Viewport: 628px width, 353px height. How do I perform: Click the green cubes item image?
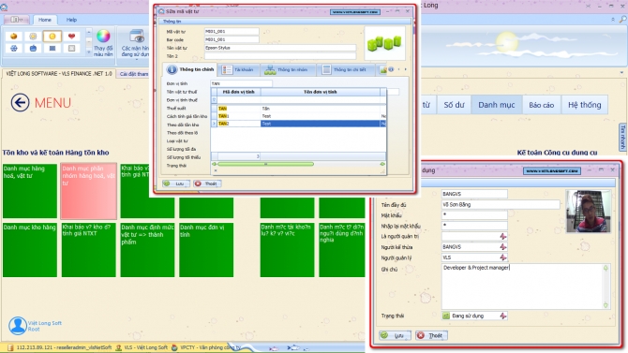coord(384,43)
